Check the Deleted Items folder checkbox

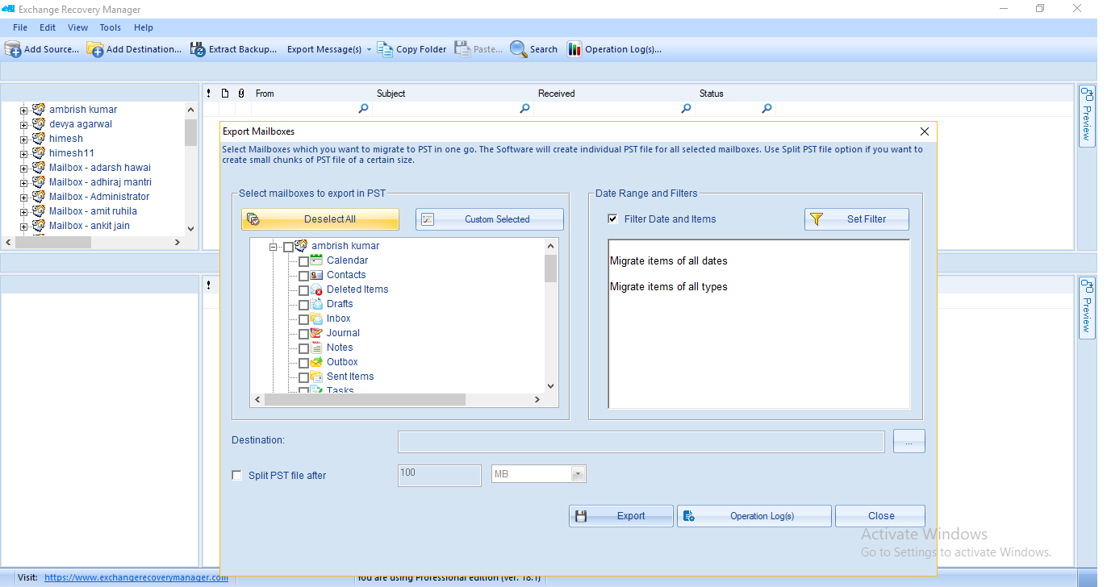pyautogui.click(x=303, y=290)
